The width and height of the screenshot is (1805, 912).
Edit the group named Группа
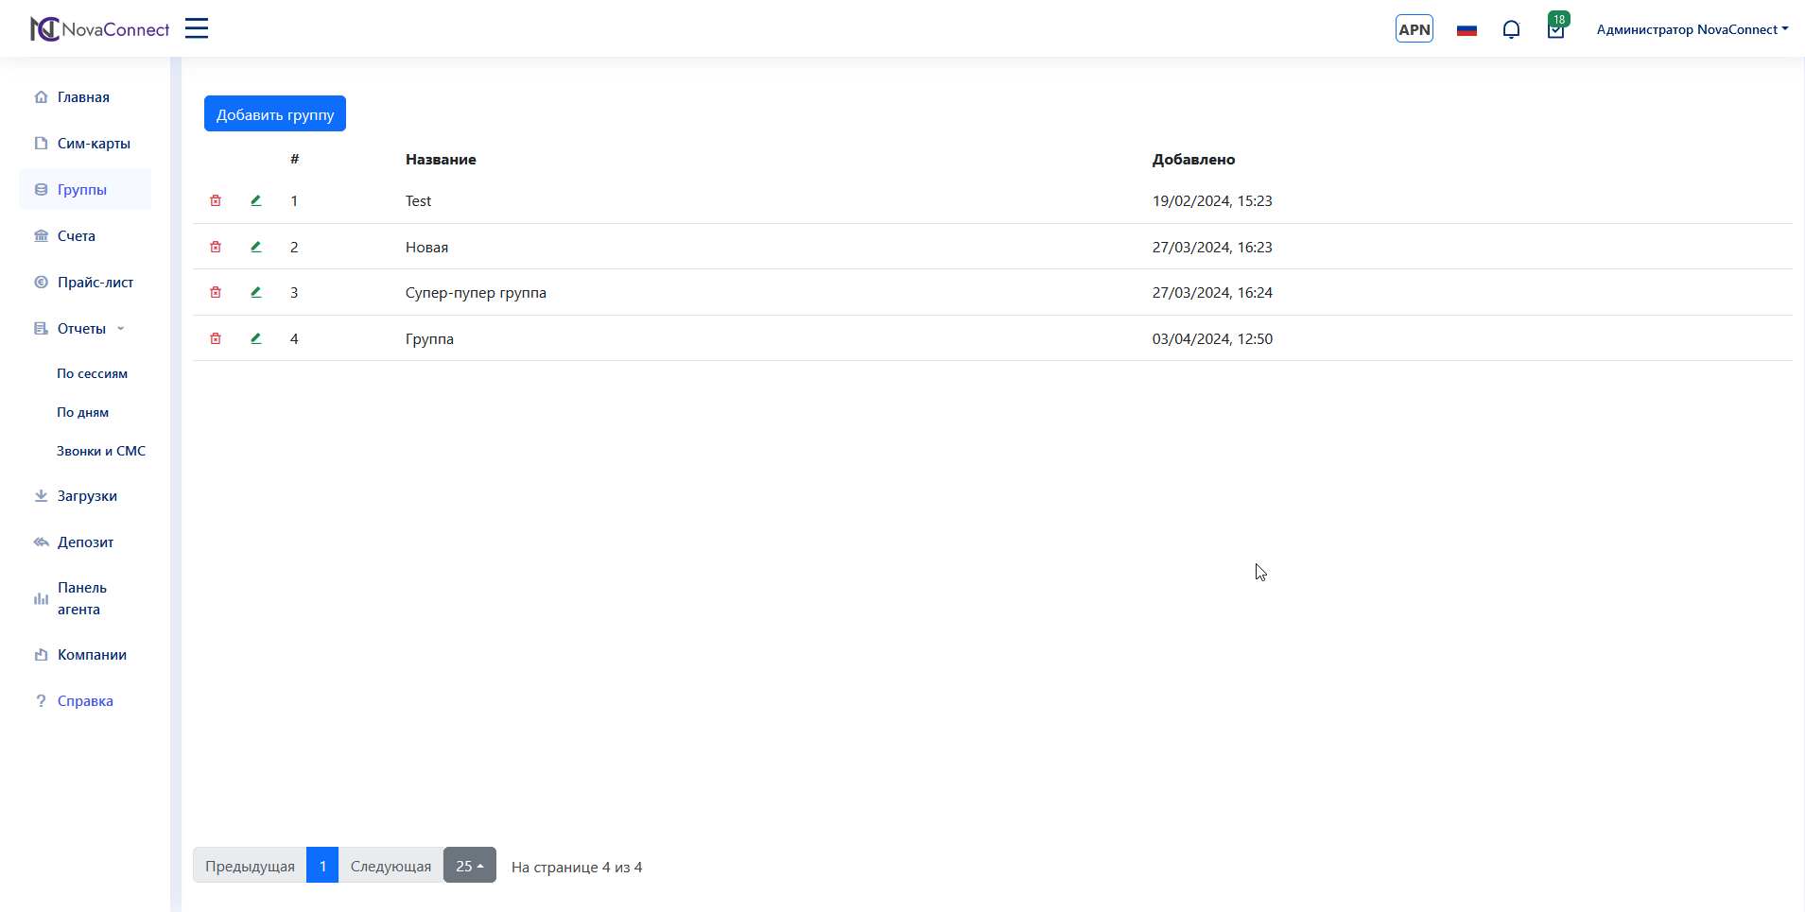pos(255,338)
